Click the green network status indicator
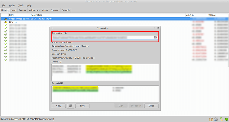The width and height of the screenshot is (229, 122). (x=226, y=119)
